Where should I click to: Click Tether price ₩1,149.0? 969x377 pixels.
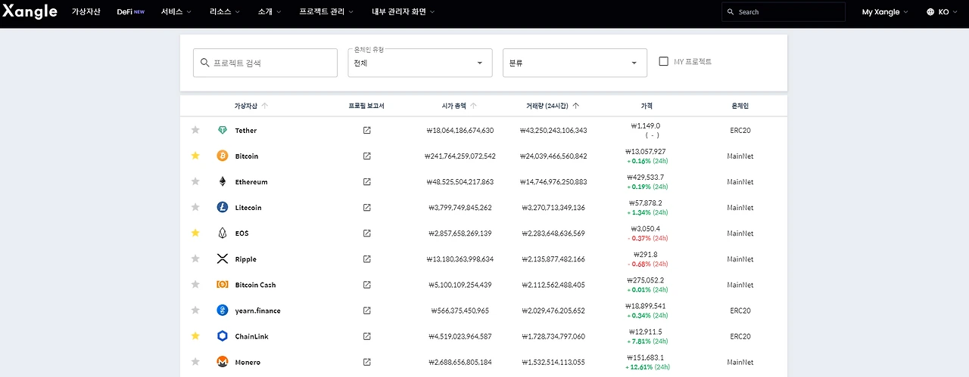pos(646,125)
